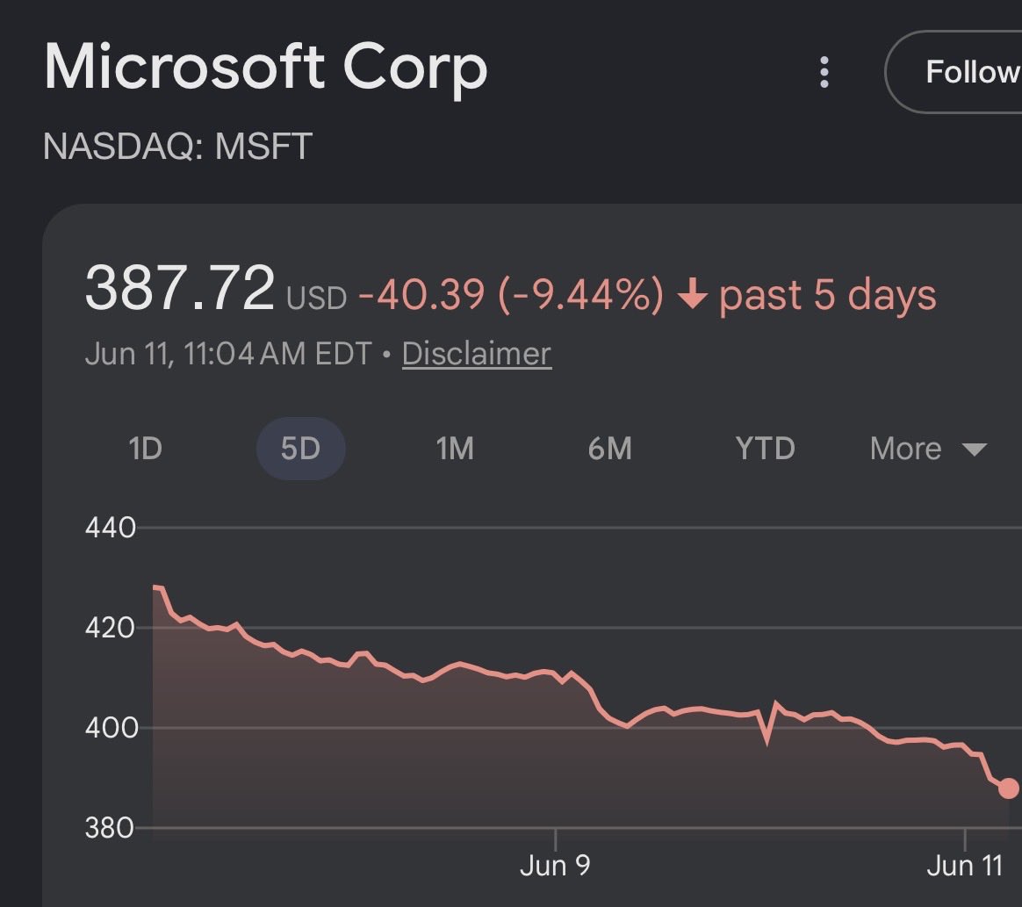The height and width of the screenshot is (907, 1022).
Task: Click the current price dot on chart
Action: pyautogui.click(x=1008, y=788)
